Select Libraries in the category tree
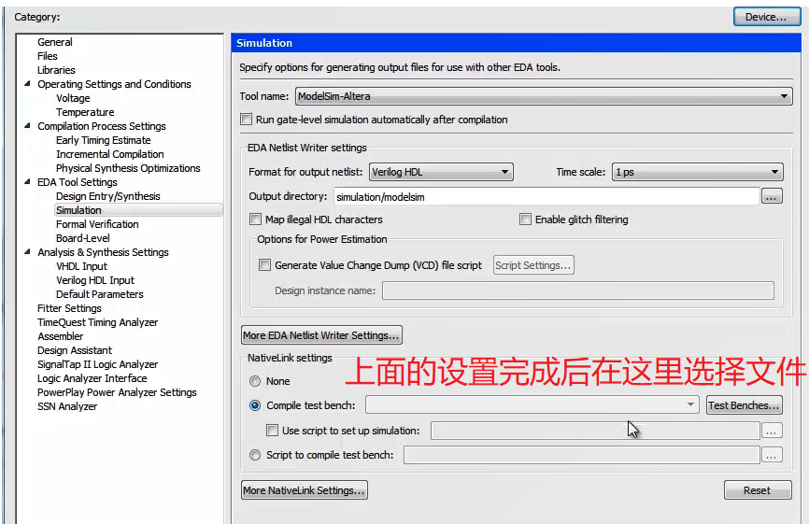The image size is (809, 524). click(x=56, y=70)
